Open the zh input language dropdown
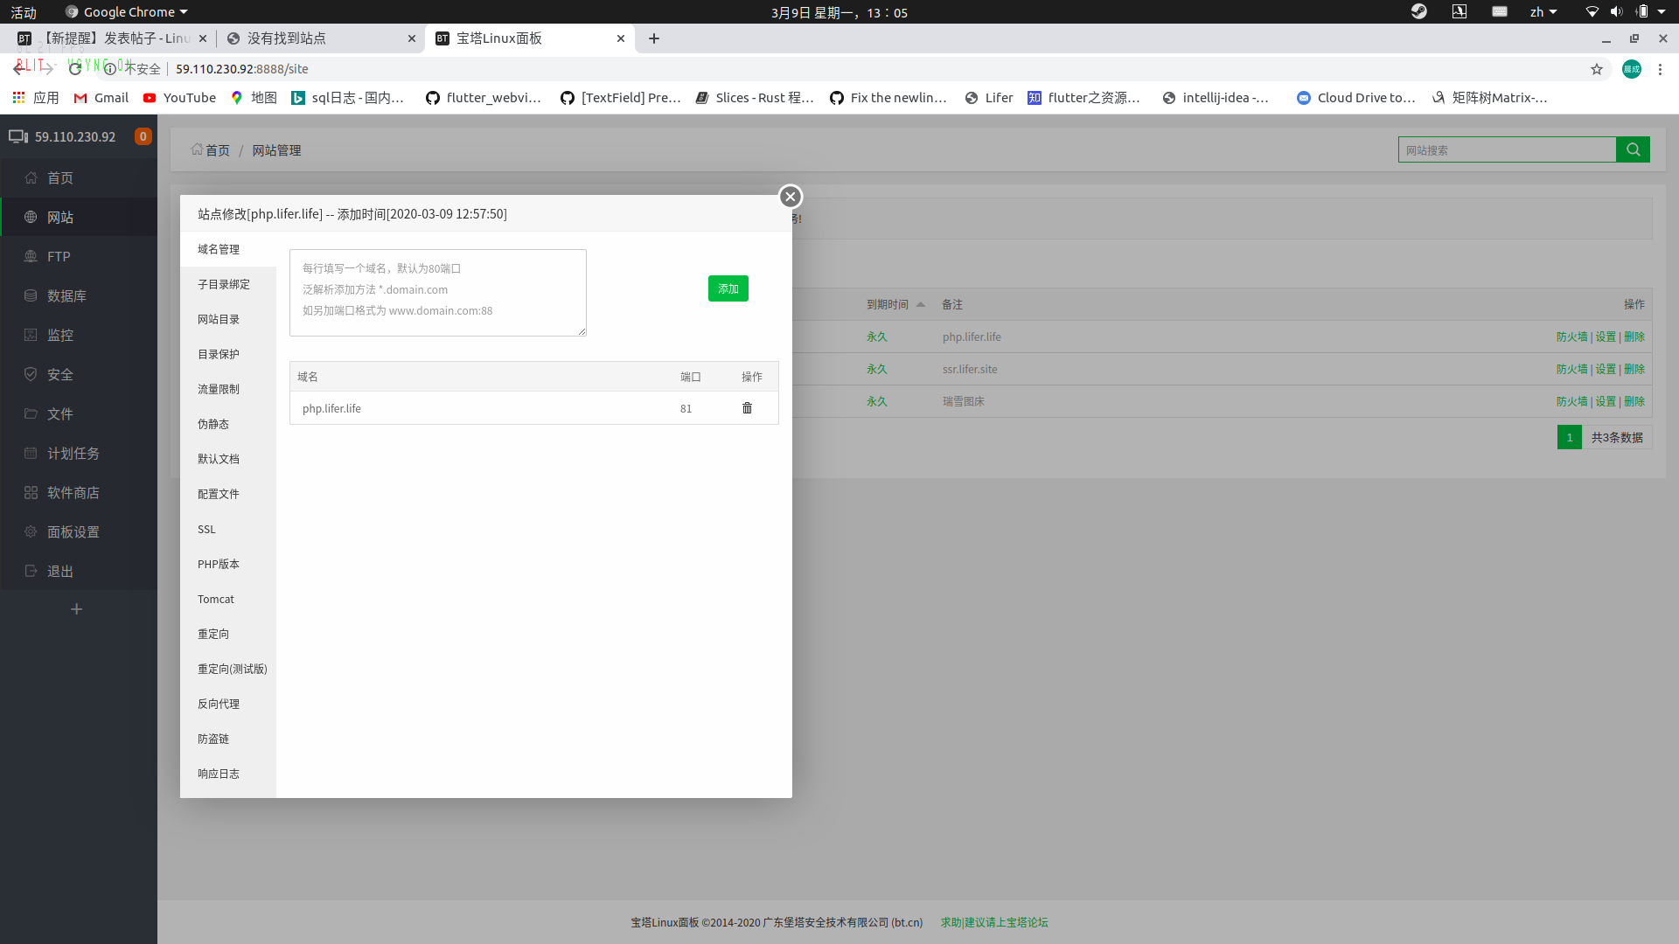Viewport: 1679px width, 944px height. [1543, 12]
